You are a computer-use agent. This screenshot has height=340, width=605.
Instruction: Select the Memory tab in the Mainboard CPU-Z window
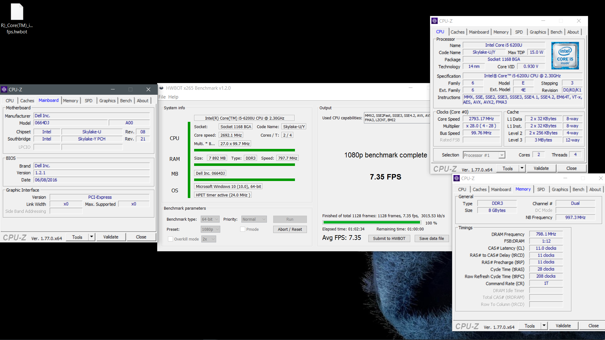[x=71, y=100]
